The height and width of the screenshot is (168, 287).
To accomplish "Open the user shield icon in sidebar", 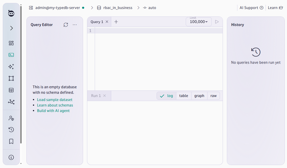I will tap(11, 118).
